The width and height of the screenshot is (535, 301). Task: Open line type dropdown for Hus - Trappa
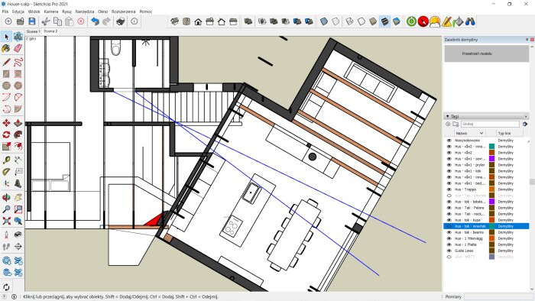tap(506, 189)
